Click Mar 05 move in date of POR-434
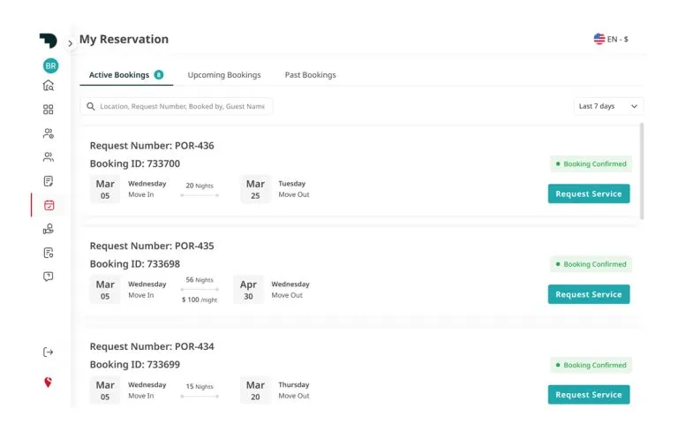Screen dimensions: 678x432 tap(105, 390)
